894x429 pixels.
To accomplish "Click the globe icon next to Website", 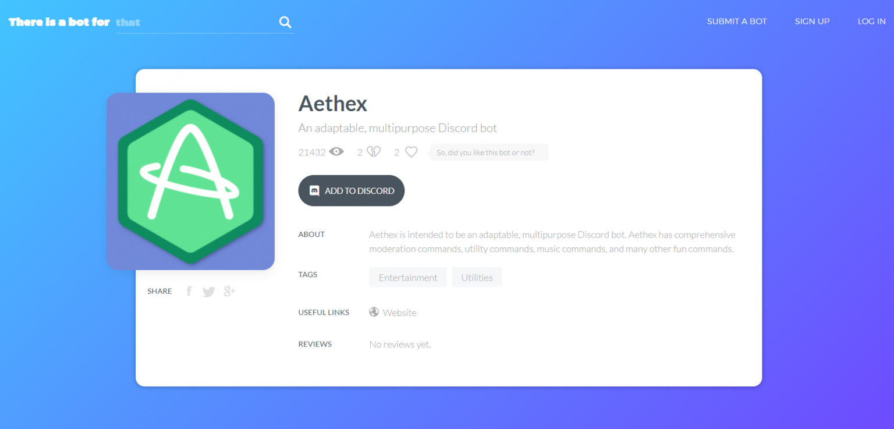I will point(374,311).
